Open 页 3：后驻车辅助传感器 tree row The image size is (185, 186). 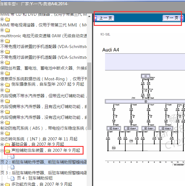coord(43,173)
